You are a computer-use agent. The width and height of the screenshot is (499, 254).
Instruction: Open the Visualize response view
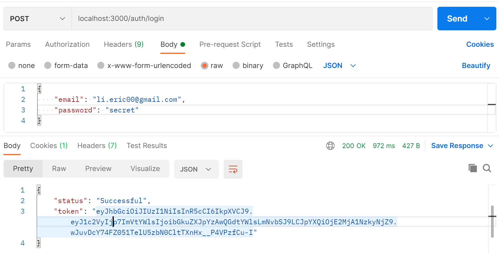click(145, 169)
